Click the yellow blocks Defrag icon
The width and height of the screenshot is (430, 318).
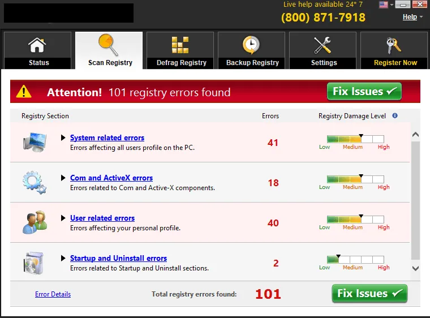pyautogui.click(x=180, y=45)
